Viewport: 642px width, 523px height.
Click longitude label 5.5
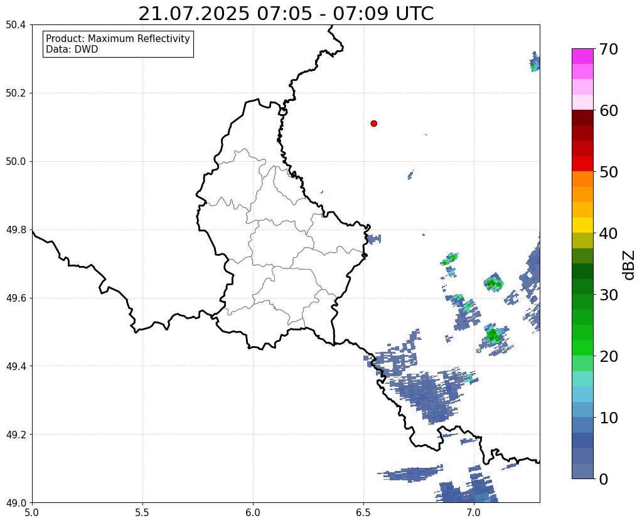tap(142, 512)
